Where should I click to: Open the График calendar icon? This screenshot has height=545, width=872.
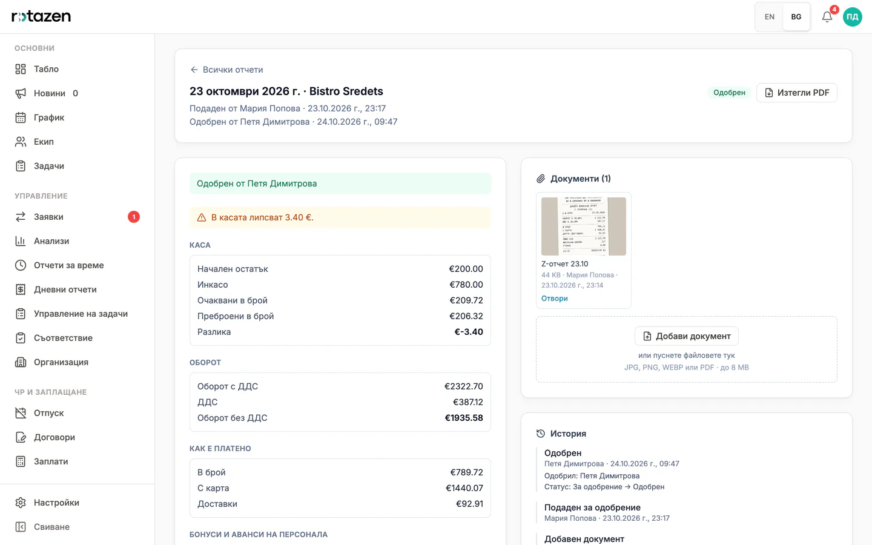[x=21, y=117]
